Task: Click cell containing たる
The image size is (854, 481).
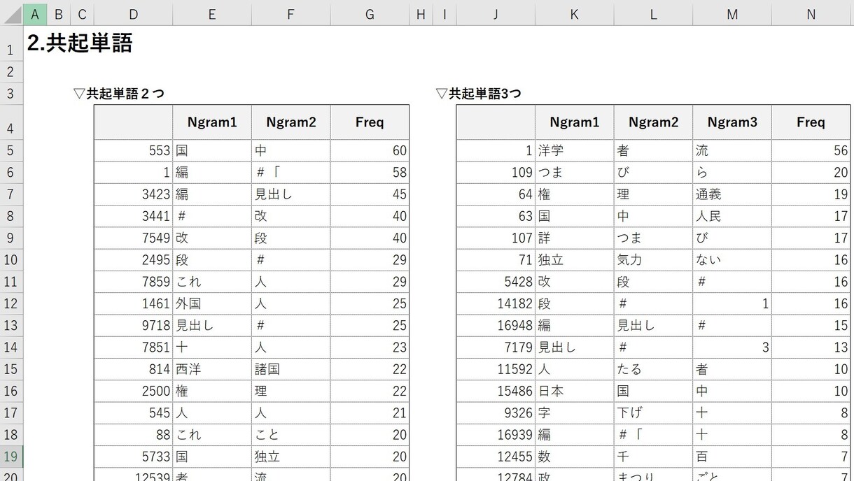Action: coord(653,369)
